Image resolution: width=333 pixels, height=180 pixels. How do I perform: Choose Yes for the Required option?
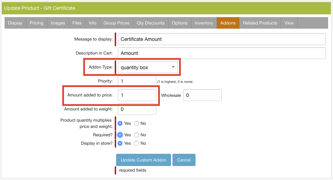tap(120, 135)
